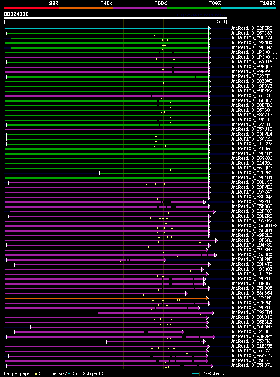The height and width of the screenshot is (377, 280).
Task: Select the UniRef100_C6TJ33 label
Action: click(x=251, y=95)
